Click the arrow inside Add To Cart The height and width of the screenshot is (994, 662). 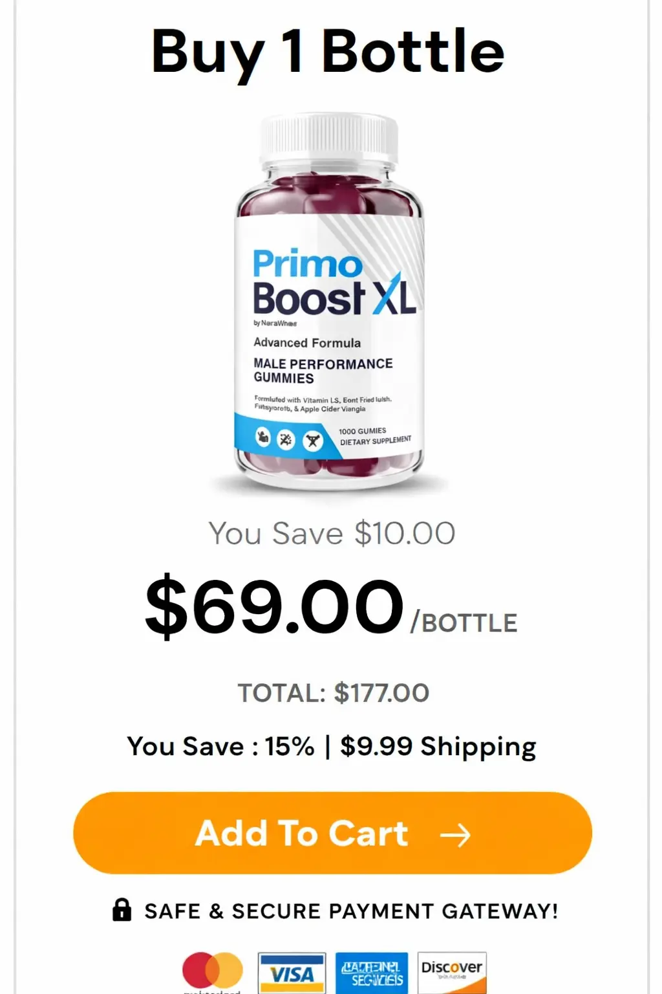tap(458, 835)
